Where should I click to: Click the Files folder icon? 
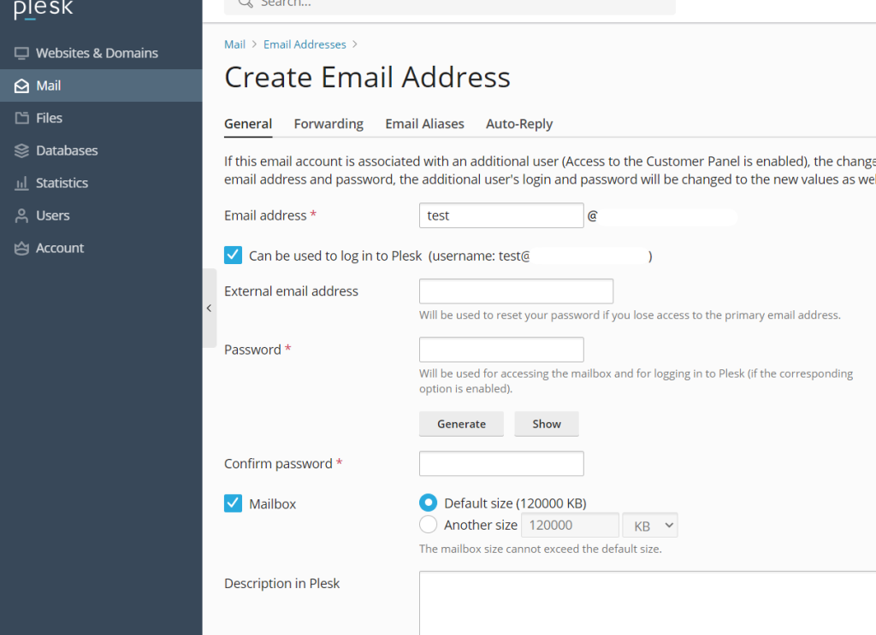click(x=21, y=118)
